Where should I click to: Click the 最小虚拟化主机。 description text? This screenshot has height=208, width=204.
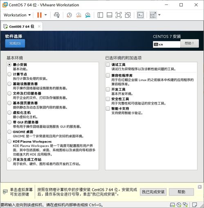click(25, 117)
